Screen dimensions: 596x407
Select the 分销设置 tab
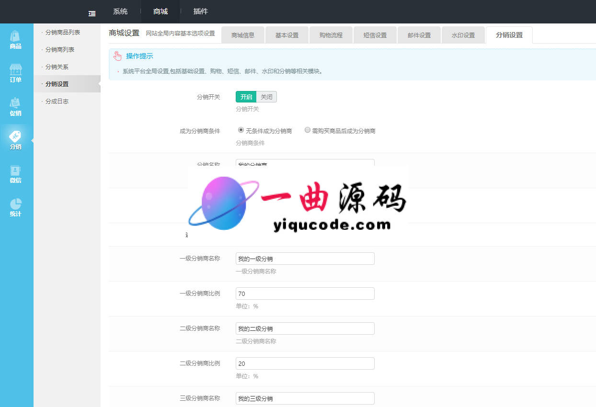click(509, 35)
